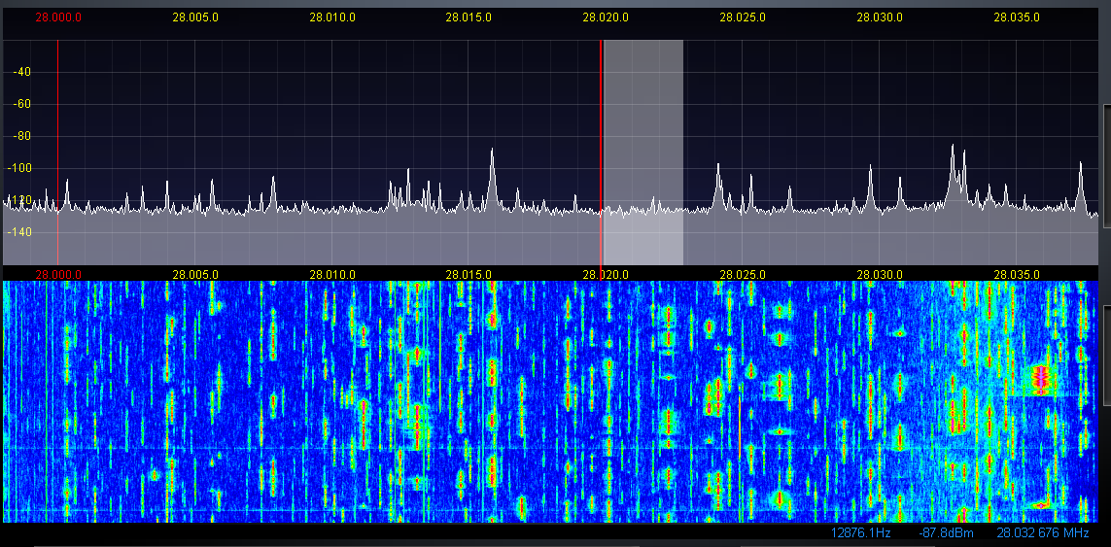Image resolution: width=1111 pixels, height=547 pixels.
Task: Click the 12876.1Hz readout in the status bar
Action: click(861, 532)
